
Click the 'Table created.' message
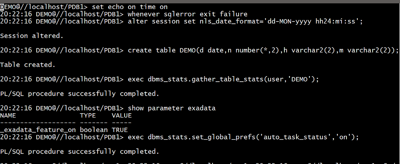[x=28, y=65]
